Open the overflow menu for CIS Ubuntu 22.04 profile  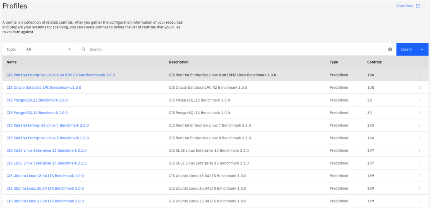(x=419, y=201)
